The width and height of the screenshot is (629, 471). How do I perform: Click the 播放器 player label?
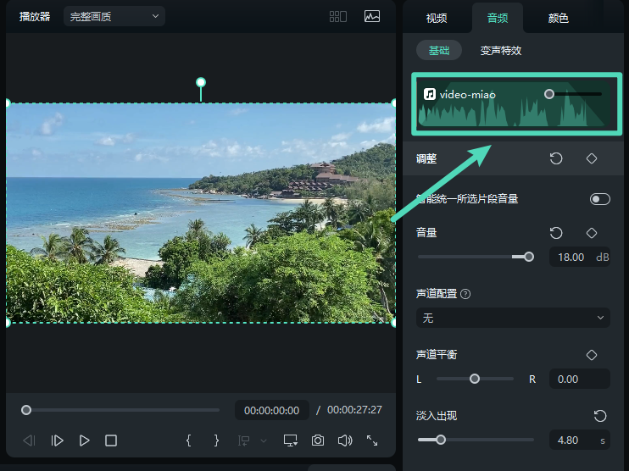tap(35, 16)
